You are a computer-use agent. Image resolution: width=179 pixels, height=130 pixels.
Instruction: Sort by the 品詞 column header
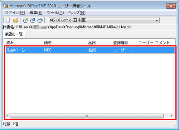click(99, 43)
